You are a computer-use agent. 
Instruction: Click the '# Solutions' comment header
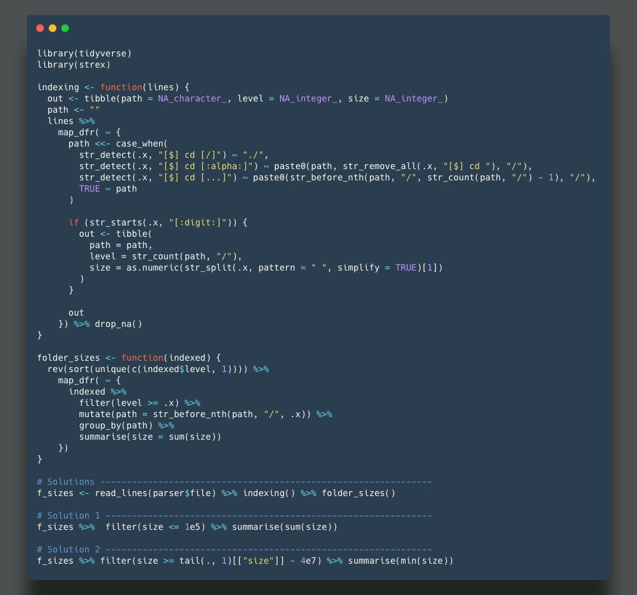click(x=235, y=482)
